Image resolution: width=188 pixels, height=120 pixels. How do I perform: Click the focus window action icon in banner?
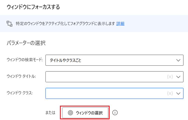(10, 24)
